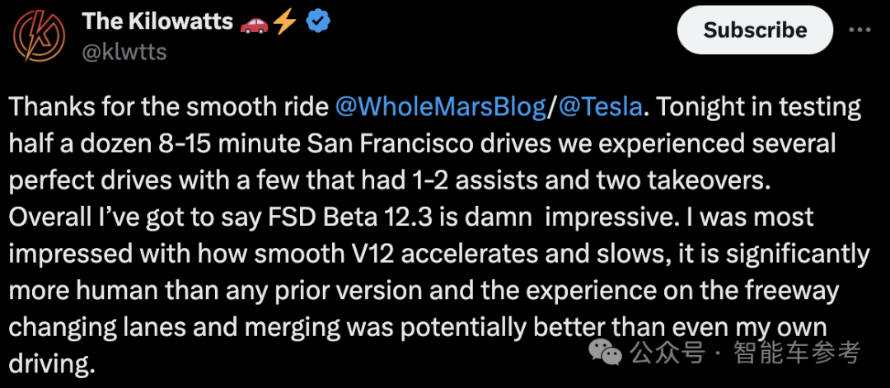The width and height of the screenshot is (890, 388).
Task: Click the phrase "Tonight in testing"
Action: (756, 108)
